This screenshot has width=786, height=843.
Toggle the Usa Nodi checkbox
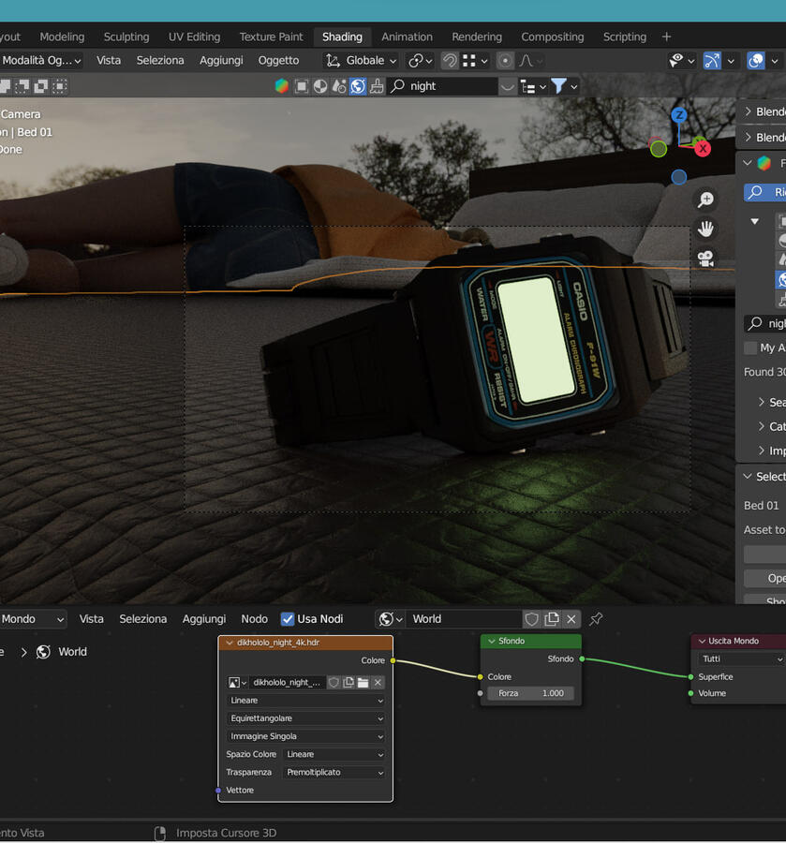pos(288,619)
